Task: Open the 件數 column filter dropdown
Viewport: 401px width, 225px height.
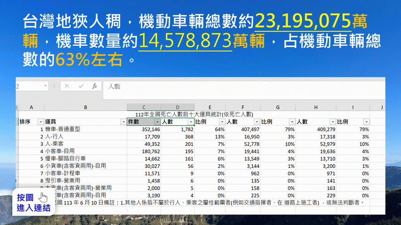Action: (x=157, y=122)
